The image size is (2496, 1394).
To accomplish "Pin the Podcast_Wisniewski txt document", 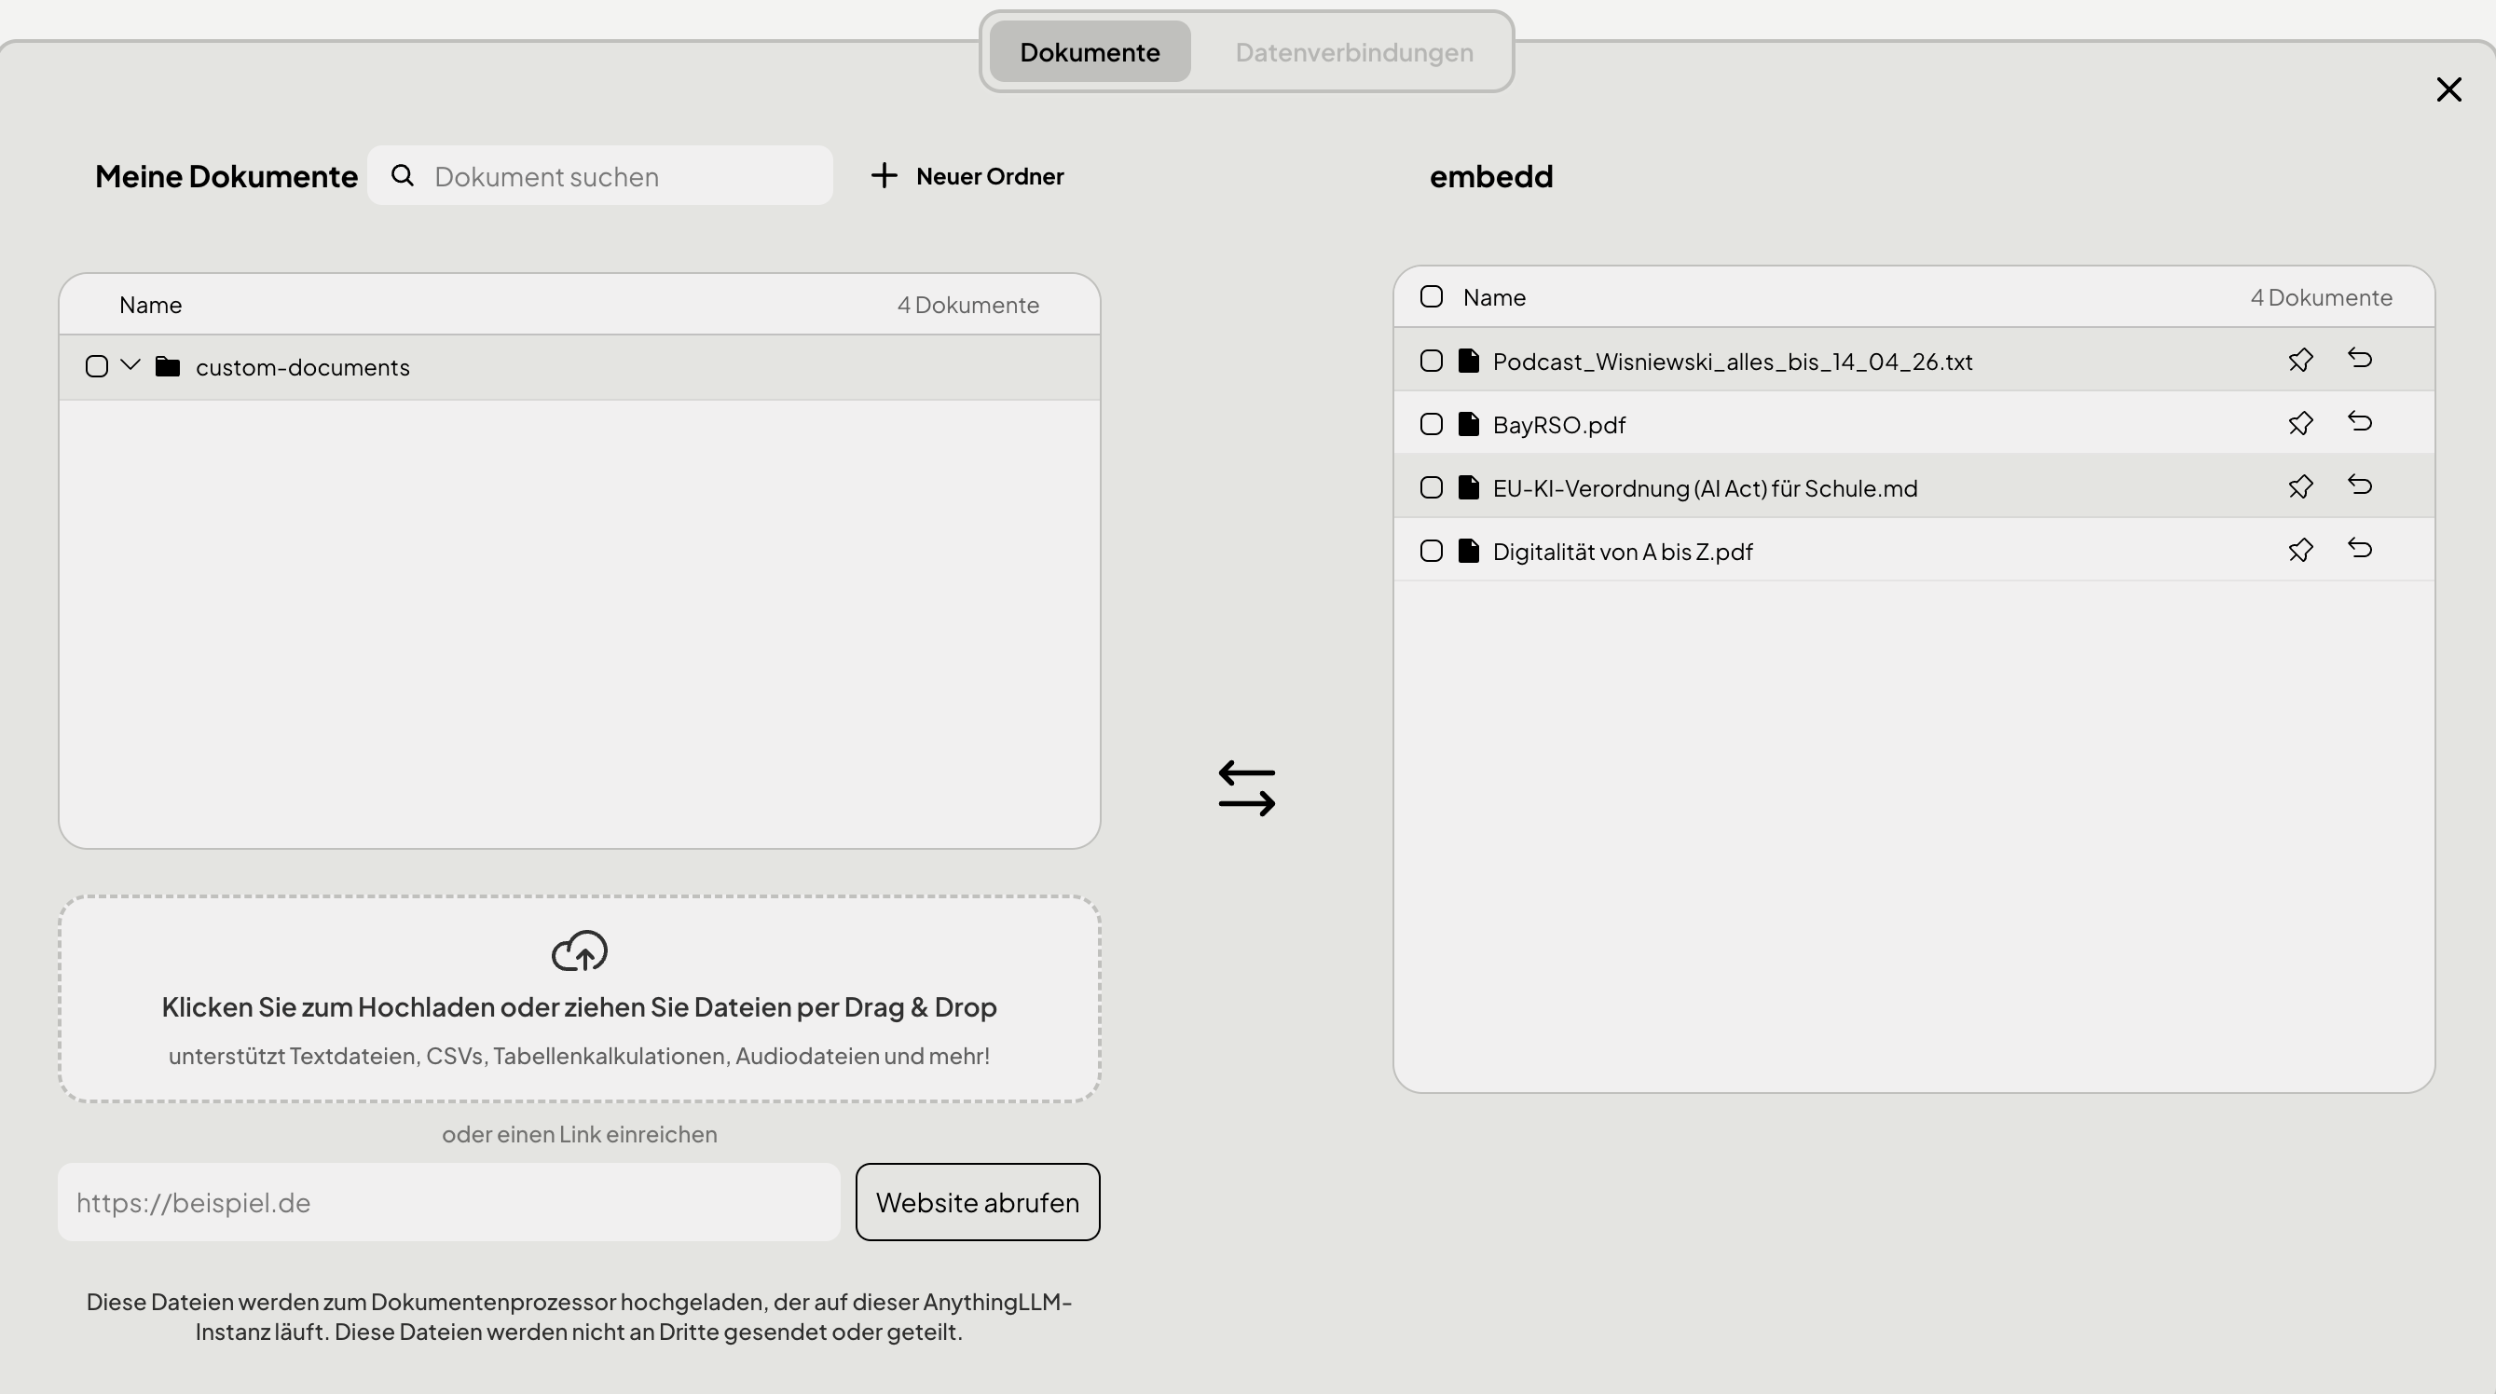I will click(x=2300, y=361).
